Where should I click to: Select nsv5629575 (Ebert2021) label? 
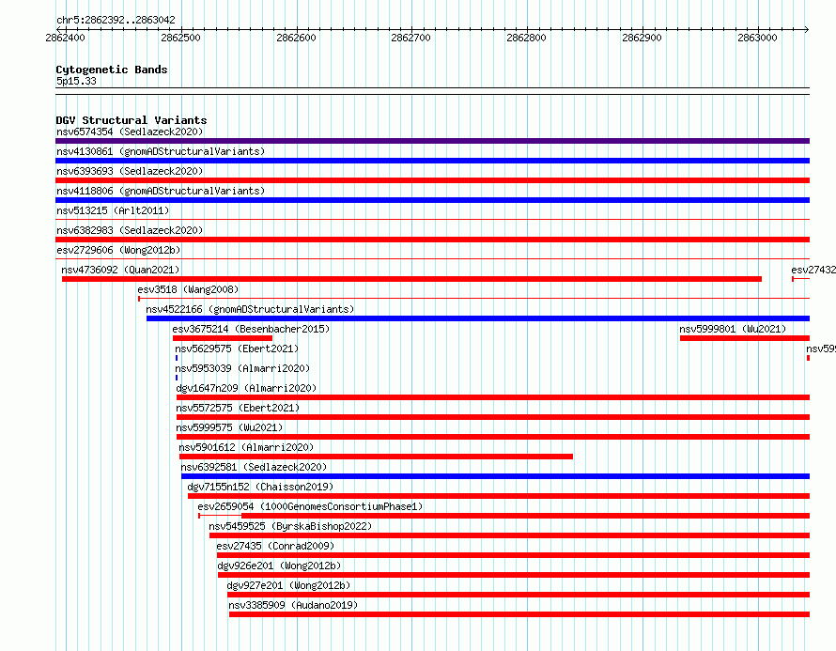click(x=237, y=349)
